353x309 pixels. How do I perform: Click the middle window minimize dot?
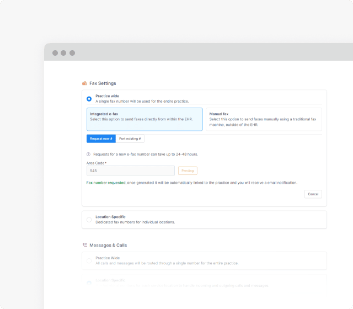[63, 53]
